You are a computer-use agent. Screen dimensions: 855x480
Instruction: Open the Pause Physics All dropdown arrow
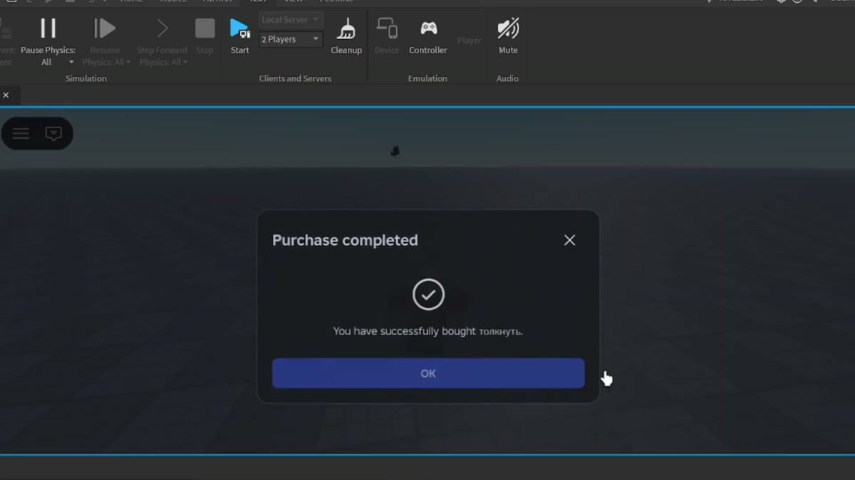(x=71, y=63)
